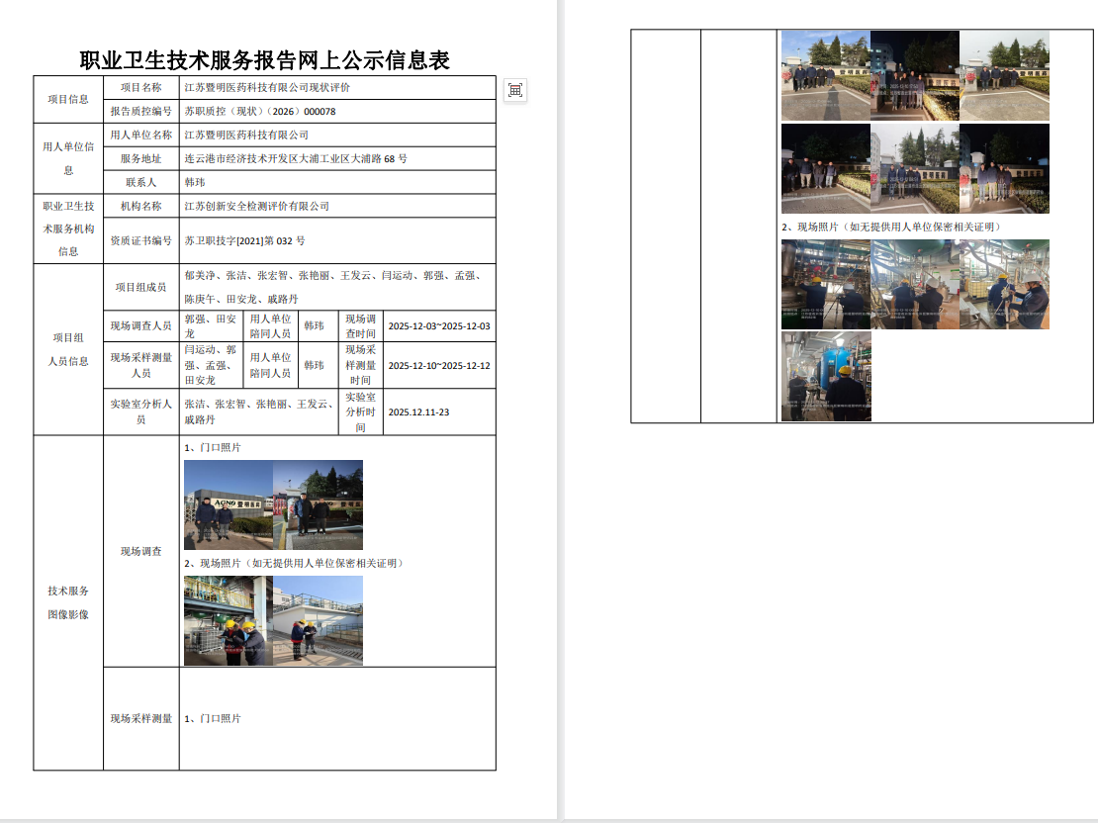Click the sampling date 2025-12-10~2025-12-12

439,365
